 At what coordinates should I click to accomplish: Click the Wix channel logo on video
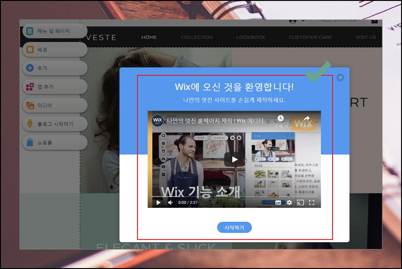[x=157, y=120]
